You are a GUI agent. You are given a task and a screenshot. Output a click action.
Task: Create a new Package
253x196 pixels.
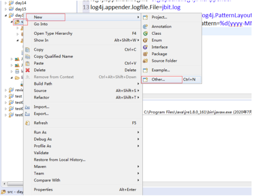(171, 54)
